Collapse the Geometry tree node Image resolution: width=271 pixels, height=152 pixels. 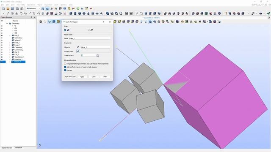pos(7,24)
